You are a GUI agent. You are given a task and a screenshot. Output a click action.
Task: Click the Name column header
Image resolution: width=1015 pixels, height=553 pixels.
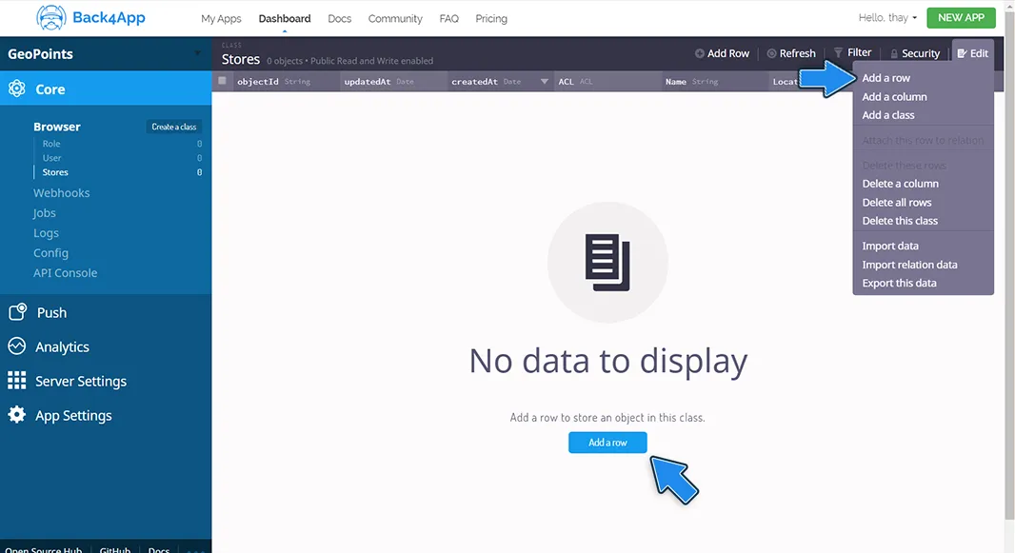click(715, 82)
